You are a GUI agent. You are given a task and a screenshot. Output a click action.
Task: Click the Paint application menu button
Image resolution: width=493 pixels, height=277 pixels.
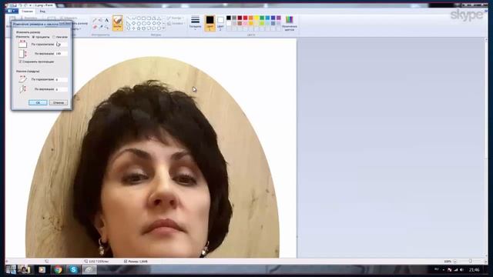click(11, 11)
